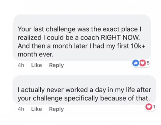The width and height of the screenshot is (161, 125).
Task: Select the first comment bubble
Action: point(82,38)
